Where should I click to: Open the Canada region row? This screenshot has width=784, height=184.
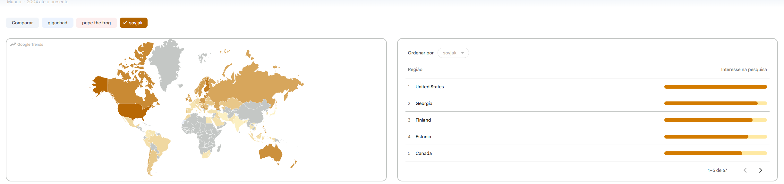[x=587, y=153]
